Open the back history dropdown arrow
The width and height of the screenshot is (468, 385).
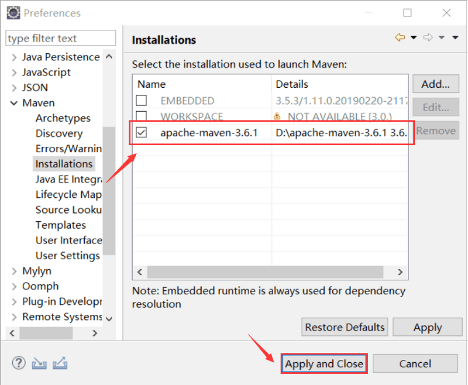(414, 37)
